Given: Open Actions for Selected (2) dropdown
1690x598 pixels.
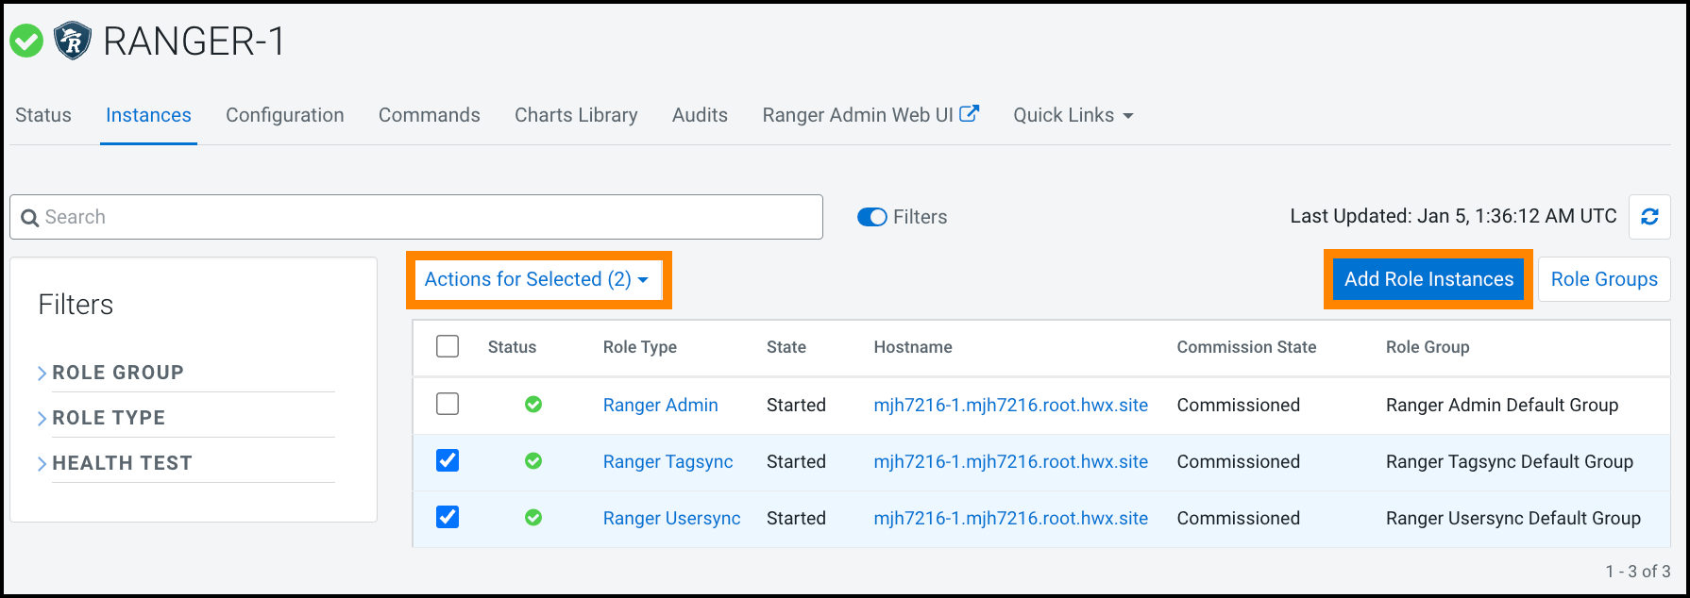Looking at the screenshot, I should point(536,279).
